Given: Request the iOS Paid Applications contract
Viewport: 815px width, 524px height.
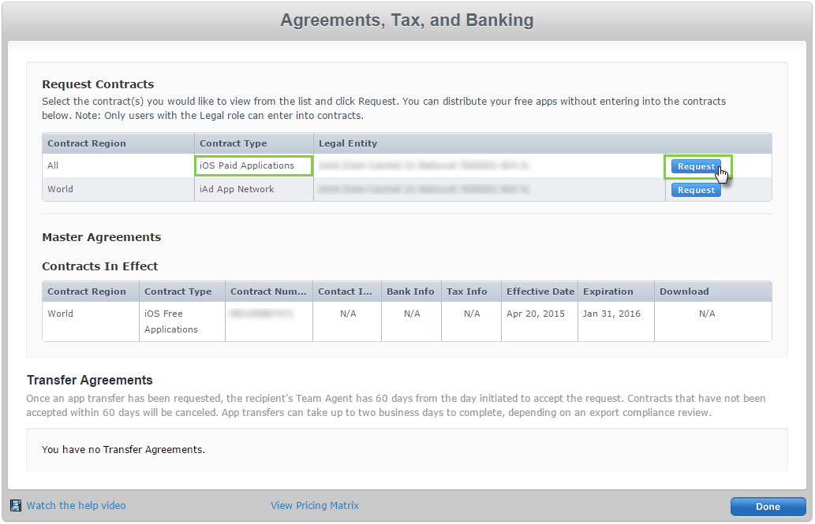Looking at the screenshot, I should 696,166.
